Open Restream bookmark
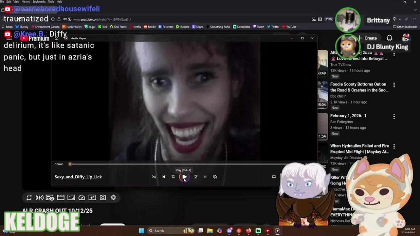 pos(166,27)
